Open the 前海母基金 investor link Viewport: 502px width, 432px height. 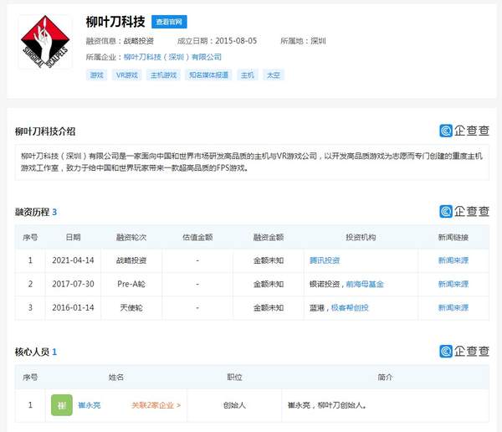365,284
